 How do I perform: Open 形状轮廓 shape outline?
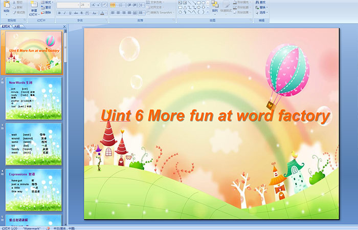coord(242,7)
